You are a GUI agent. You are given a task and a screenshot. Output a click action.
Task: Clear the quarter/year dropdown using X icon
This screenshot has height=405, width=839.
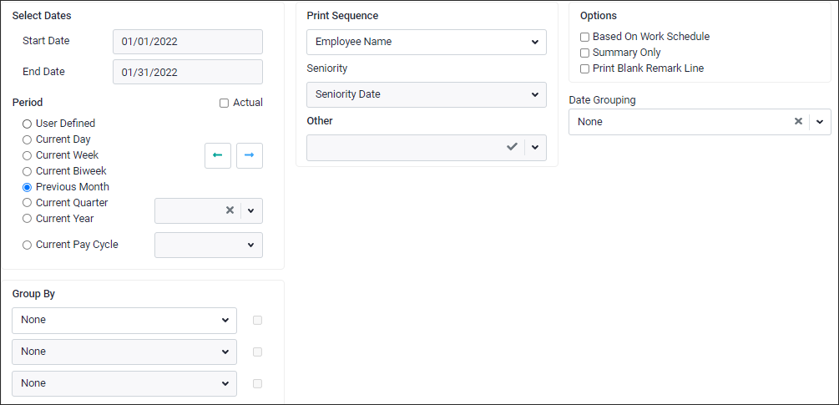click(x=230, y=210)
